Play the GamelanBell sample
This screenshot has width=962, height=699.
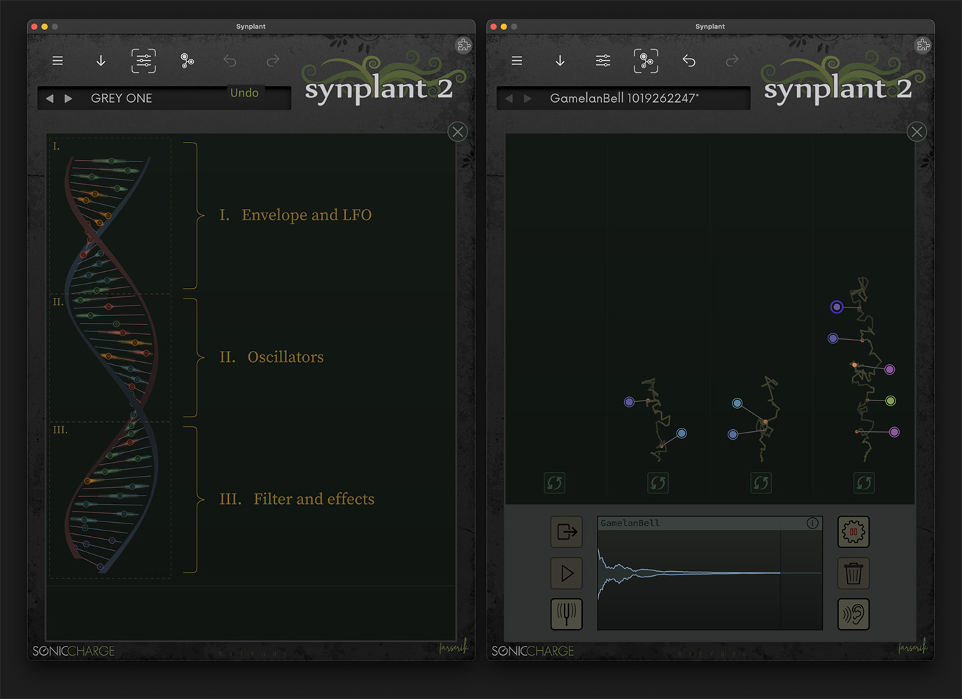click(567, 573)
